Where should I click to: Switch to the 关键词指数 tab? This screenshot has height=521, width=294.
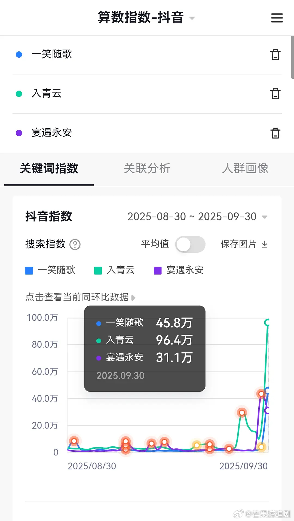point(49,168)
